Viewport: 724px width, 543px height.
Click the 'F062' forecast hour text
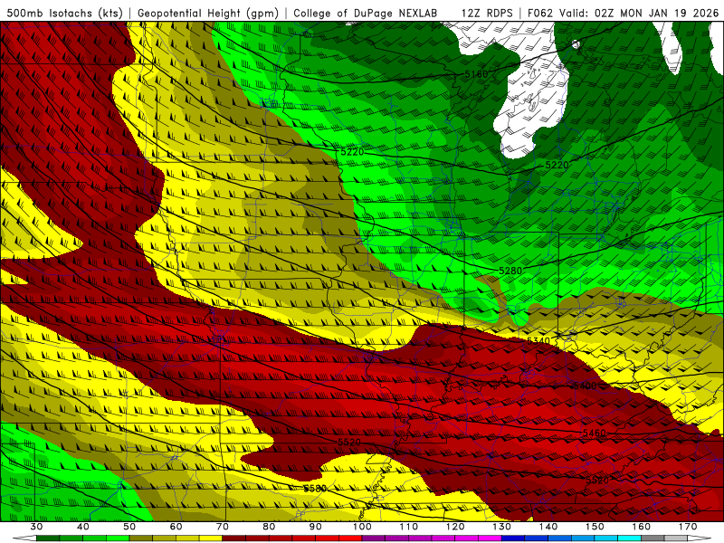tap(540, 14)
